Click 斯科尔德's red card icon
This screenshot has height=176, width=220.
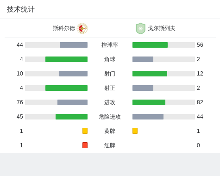pyautogui.click(x=85, y=145)
